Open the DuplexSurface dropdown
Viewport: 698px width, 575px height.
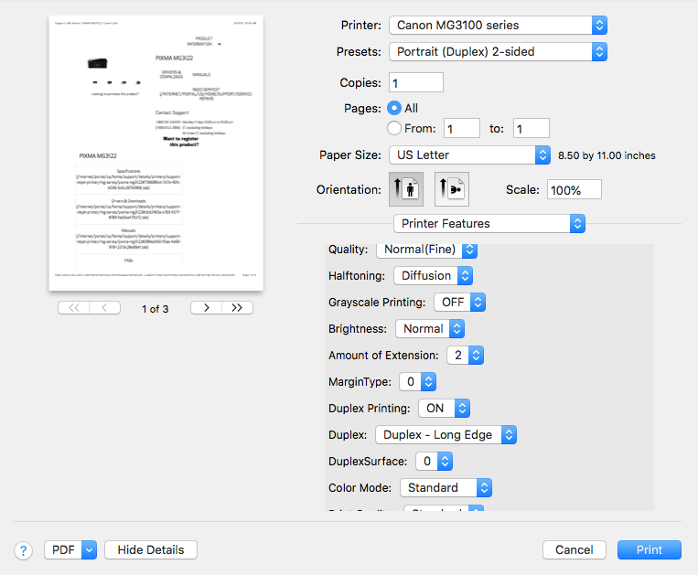pyautogui.click(x=434, y=461)
